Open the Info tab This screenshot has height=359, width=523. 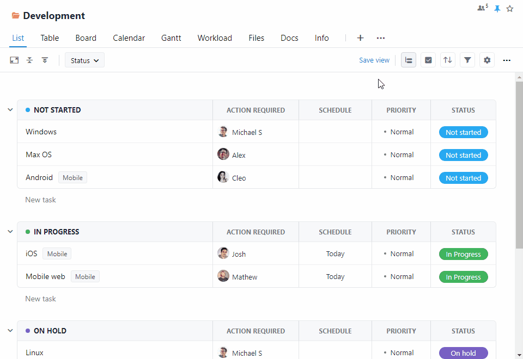click(322, 38)
